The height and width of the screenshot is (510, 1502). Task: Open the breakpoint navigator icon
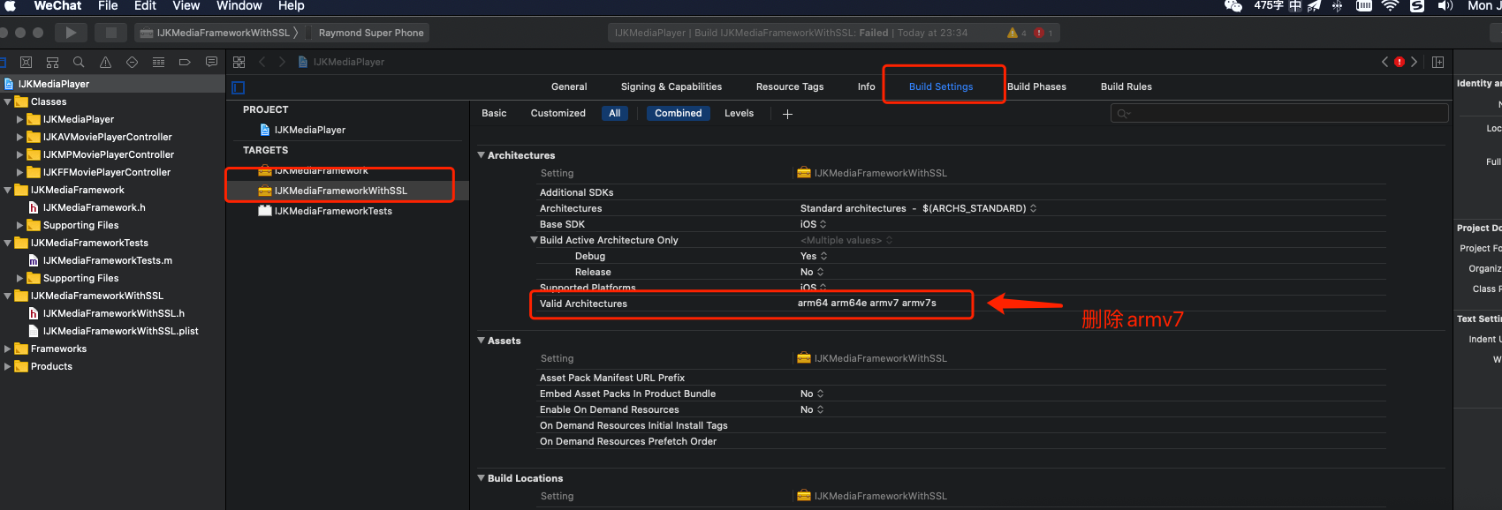[x=185, y=62]
